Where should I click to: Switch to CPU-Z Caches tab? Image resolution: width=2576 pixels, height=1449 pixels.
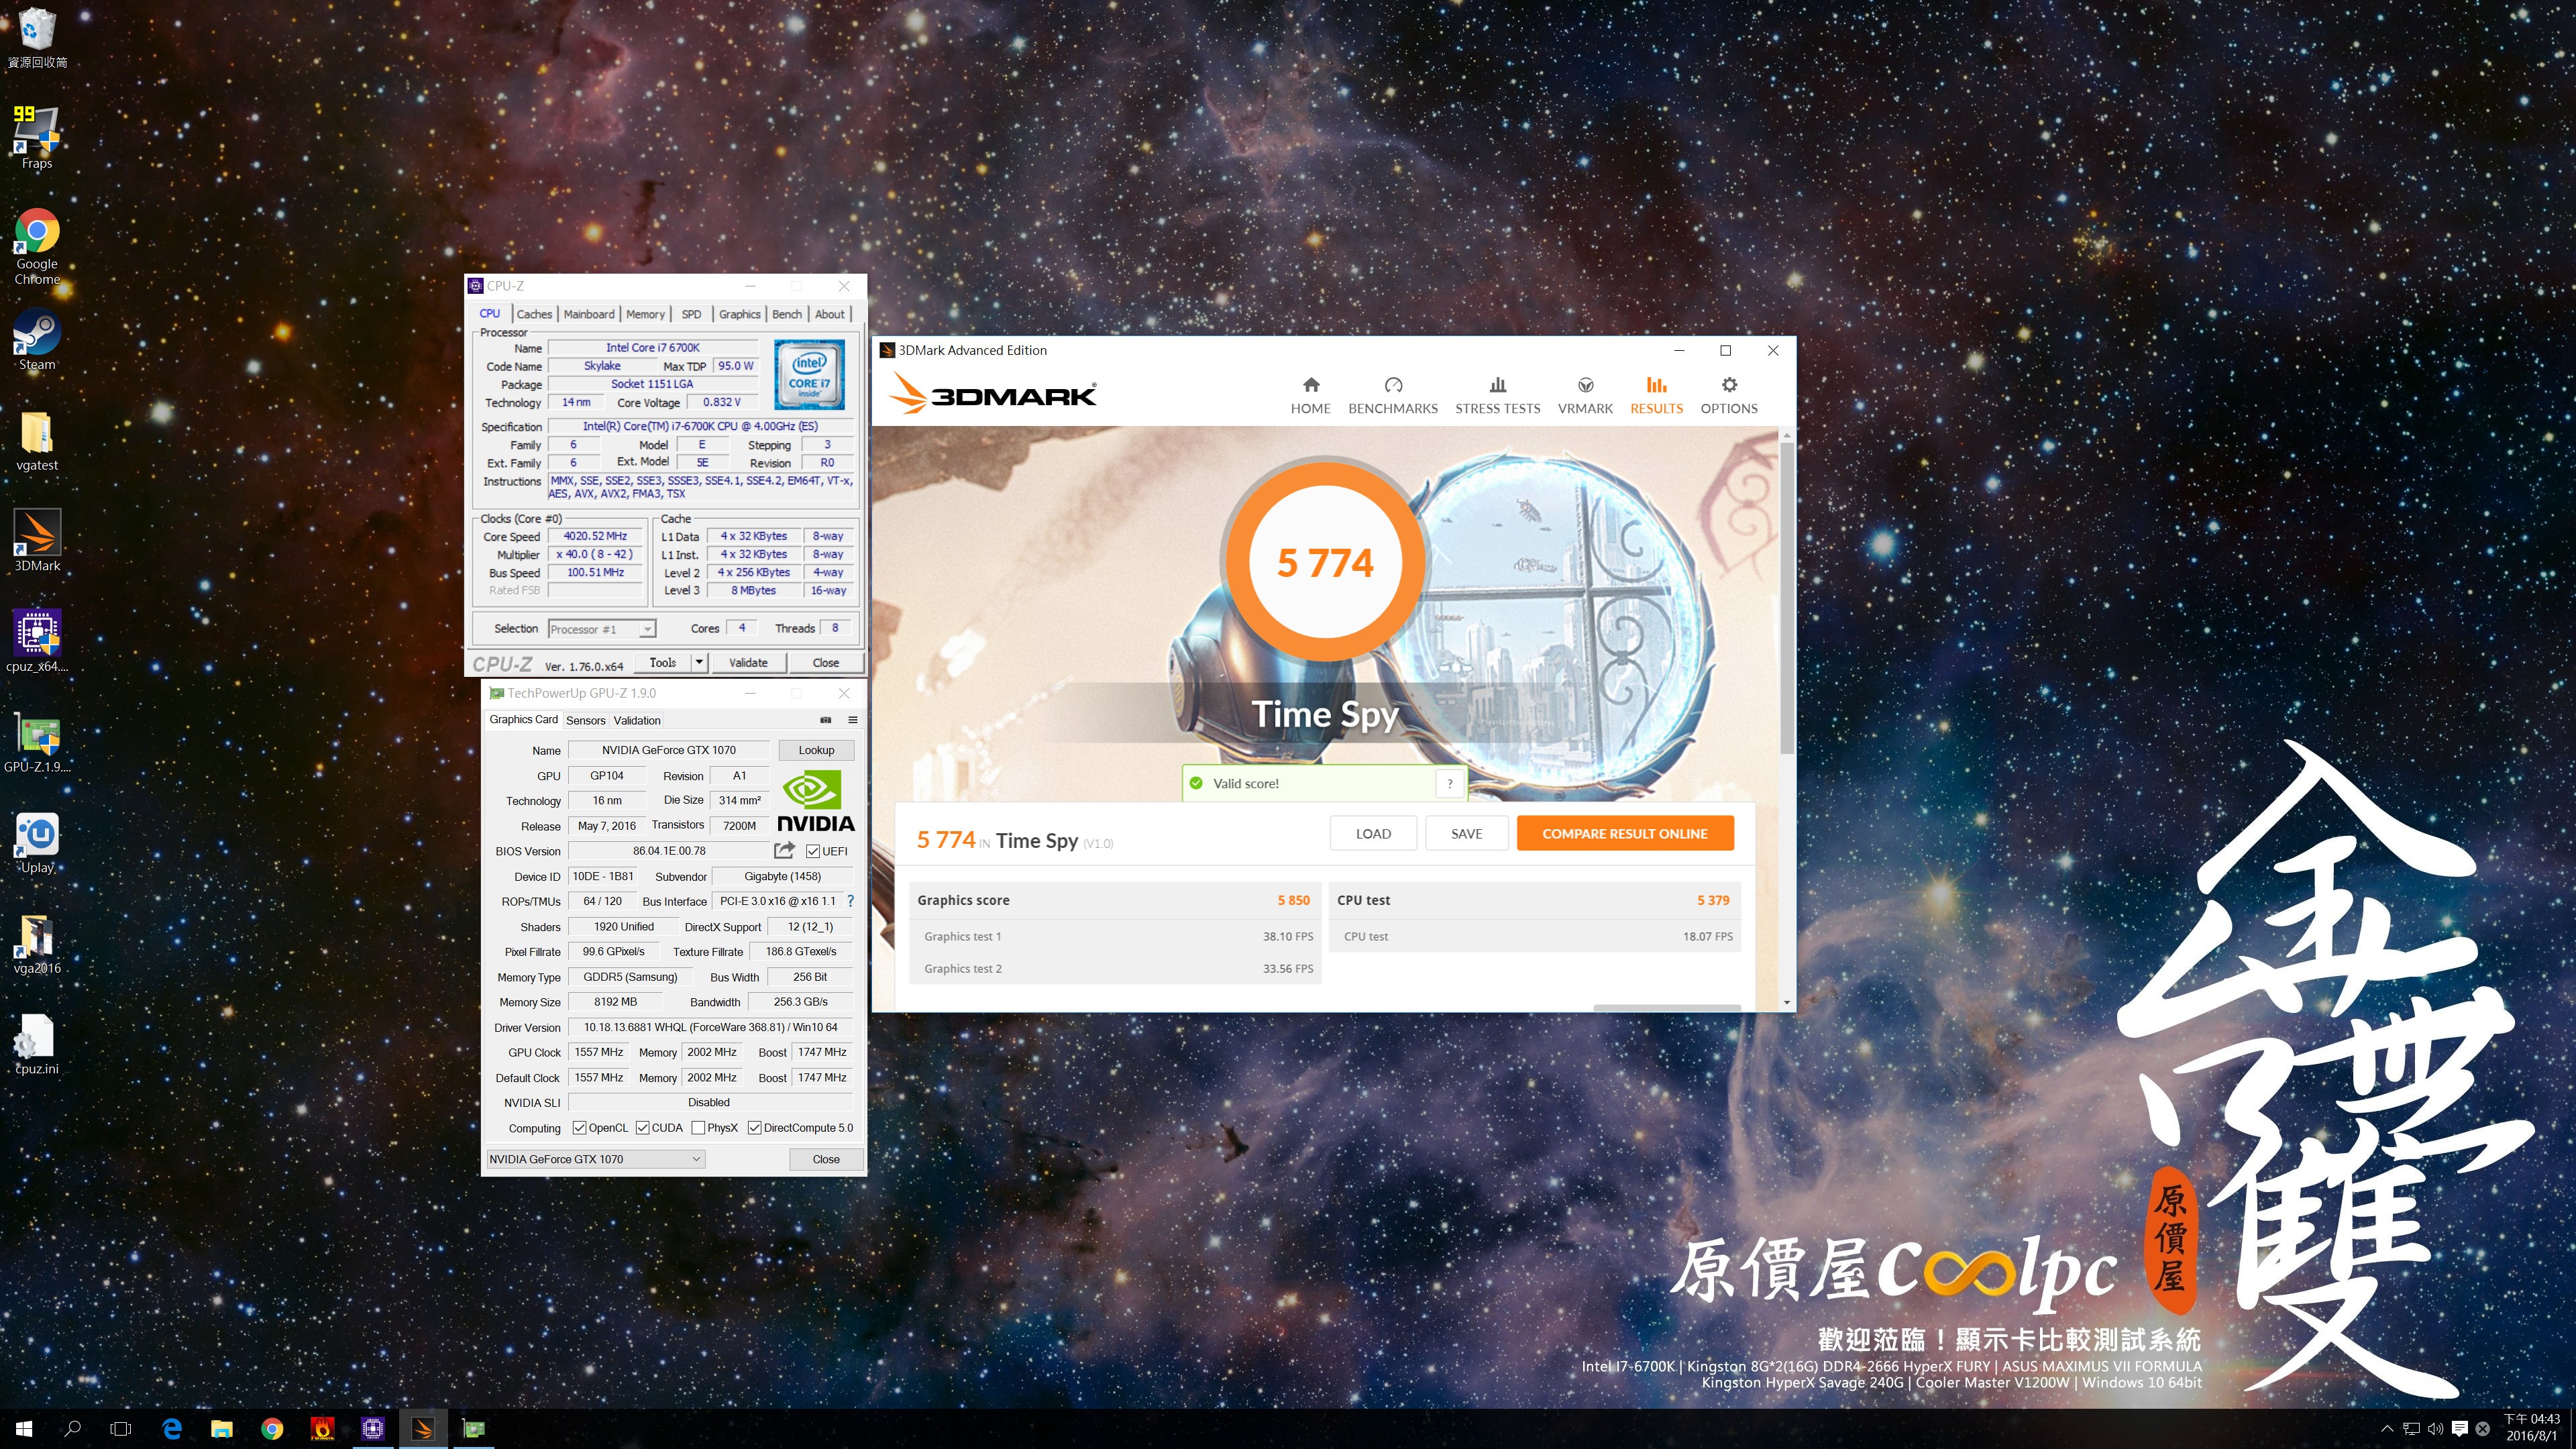pyautogui.click(x=534, y=314)
